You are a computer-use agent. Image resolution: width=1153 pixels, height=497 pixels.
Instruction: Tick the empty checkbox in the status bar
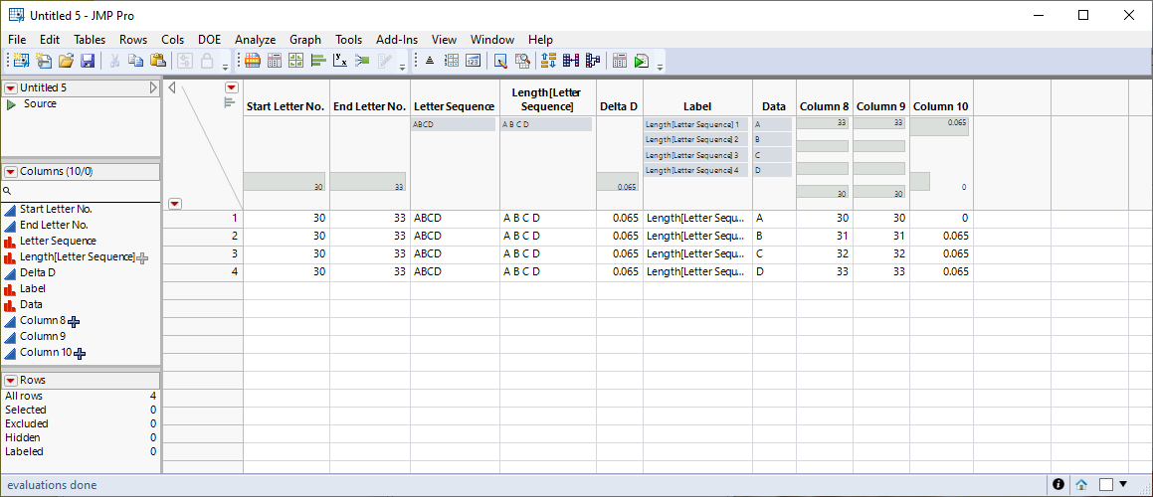(1105, 485)
